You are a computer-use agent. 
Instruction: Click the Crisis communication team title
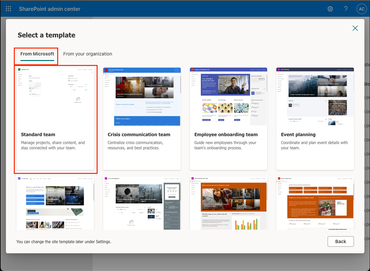click(139, 135)
